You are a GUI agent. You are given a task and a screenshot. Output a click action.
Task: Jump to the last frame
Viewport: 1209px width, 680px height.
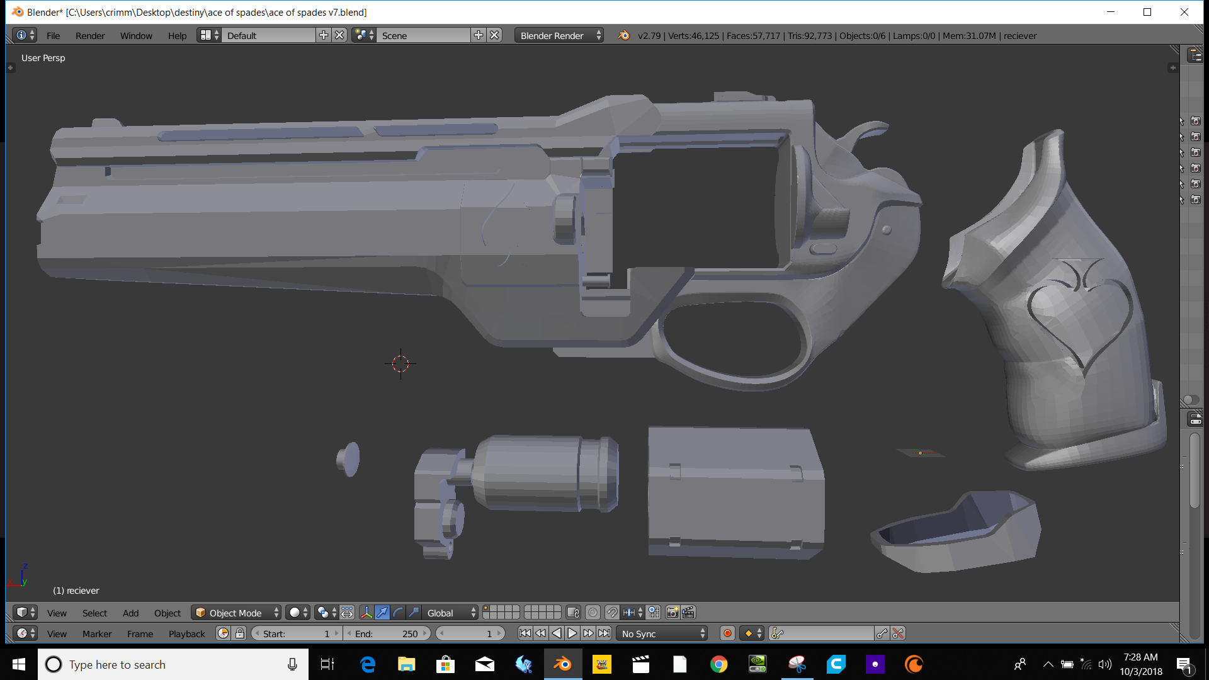604,633
